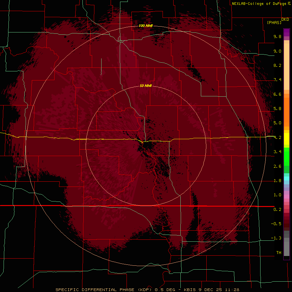292x292 pixels.
Task: Click the -0.5 scale value
Action: tap(276, 224)
